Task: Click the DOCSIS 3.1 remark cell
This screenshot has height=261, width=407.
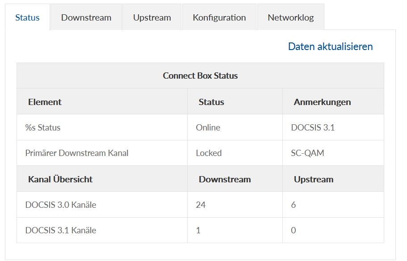Action: (313, 127)
